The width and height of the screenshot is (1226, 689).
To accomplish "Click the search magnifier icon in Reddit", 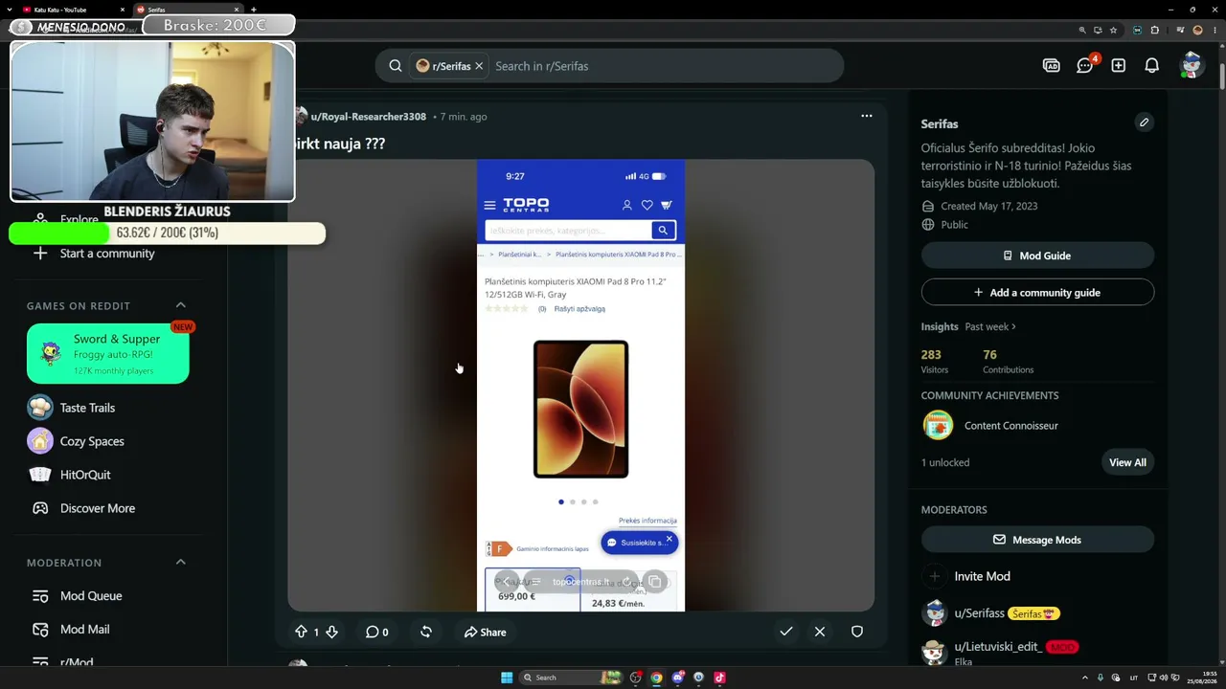I will pyautogui.click(x=396, y=66).
